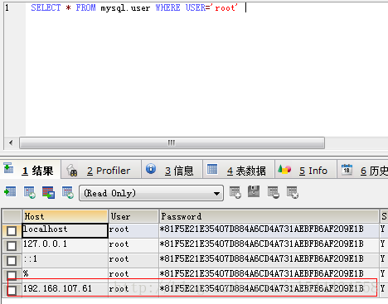Image resolution: width=388 pixels, height=304 pixels.
Task: Click the Host column header
Action: pos(65,216)
